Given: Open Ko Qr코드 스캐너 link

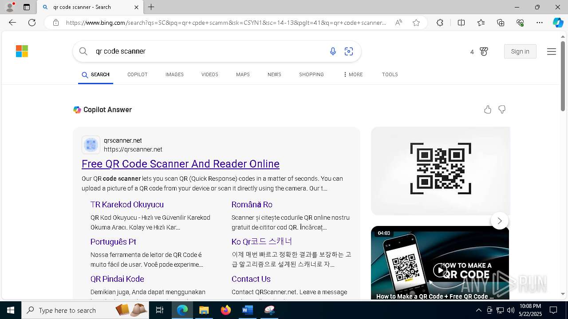Looking at the screenshot, I should pos(262,242).
